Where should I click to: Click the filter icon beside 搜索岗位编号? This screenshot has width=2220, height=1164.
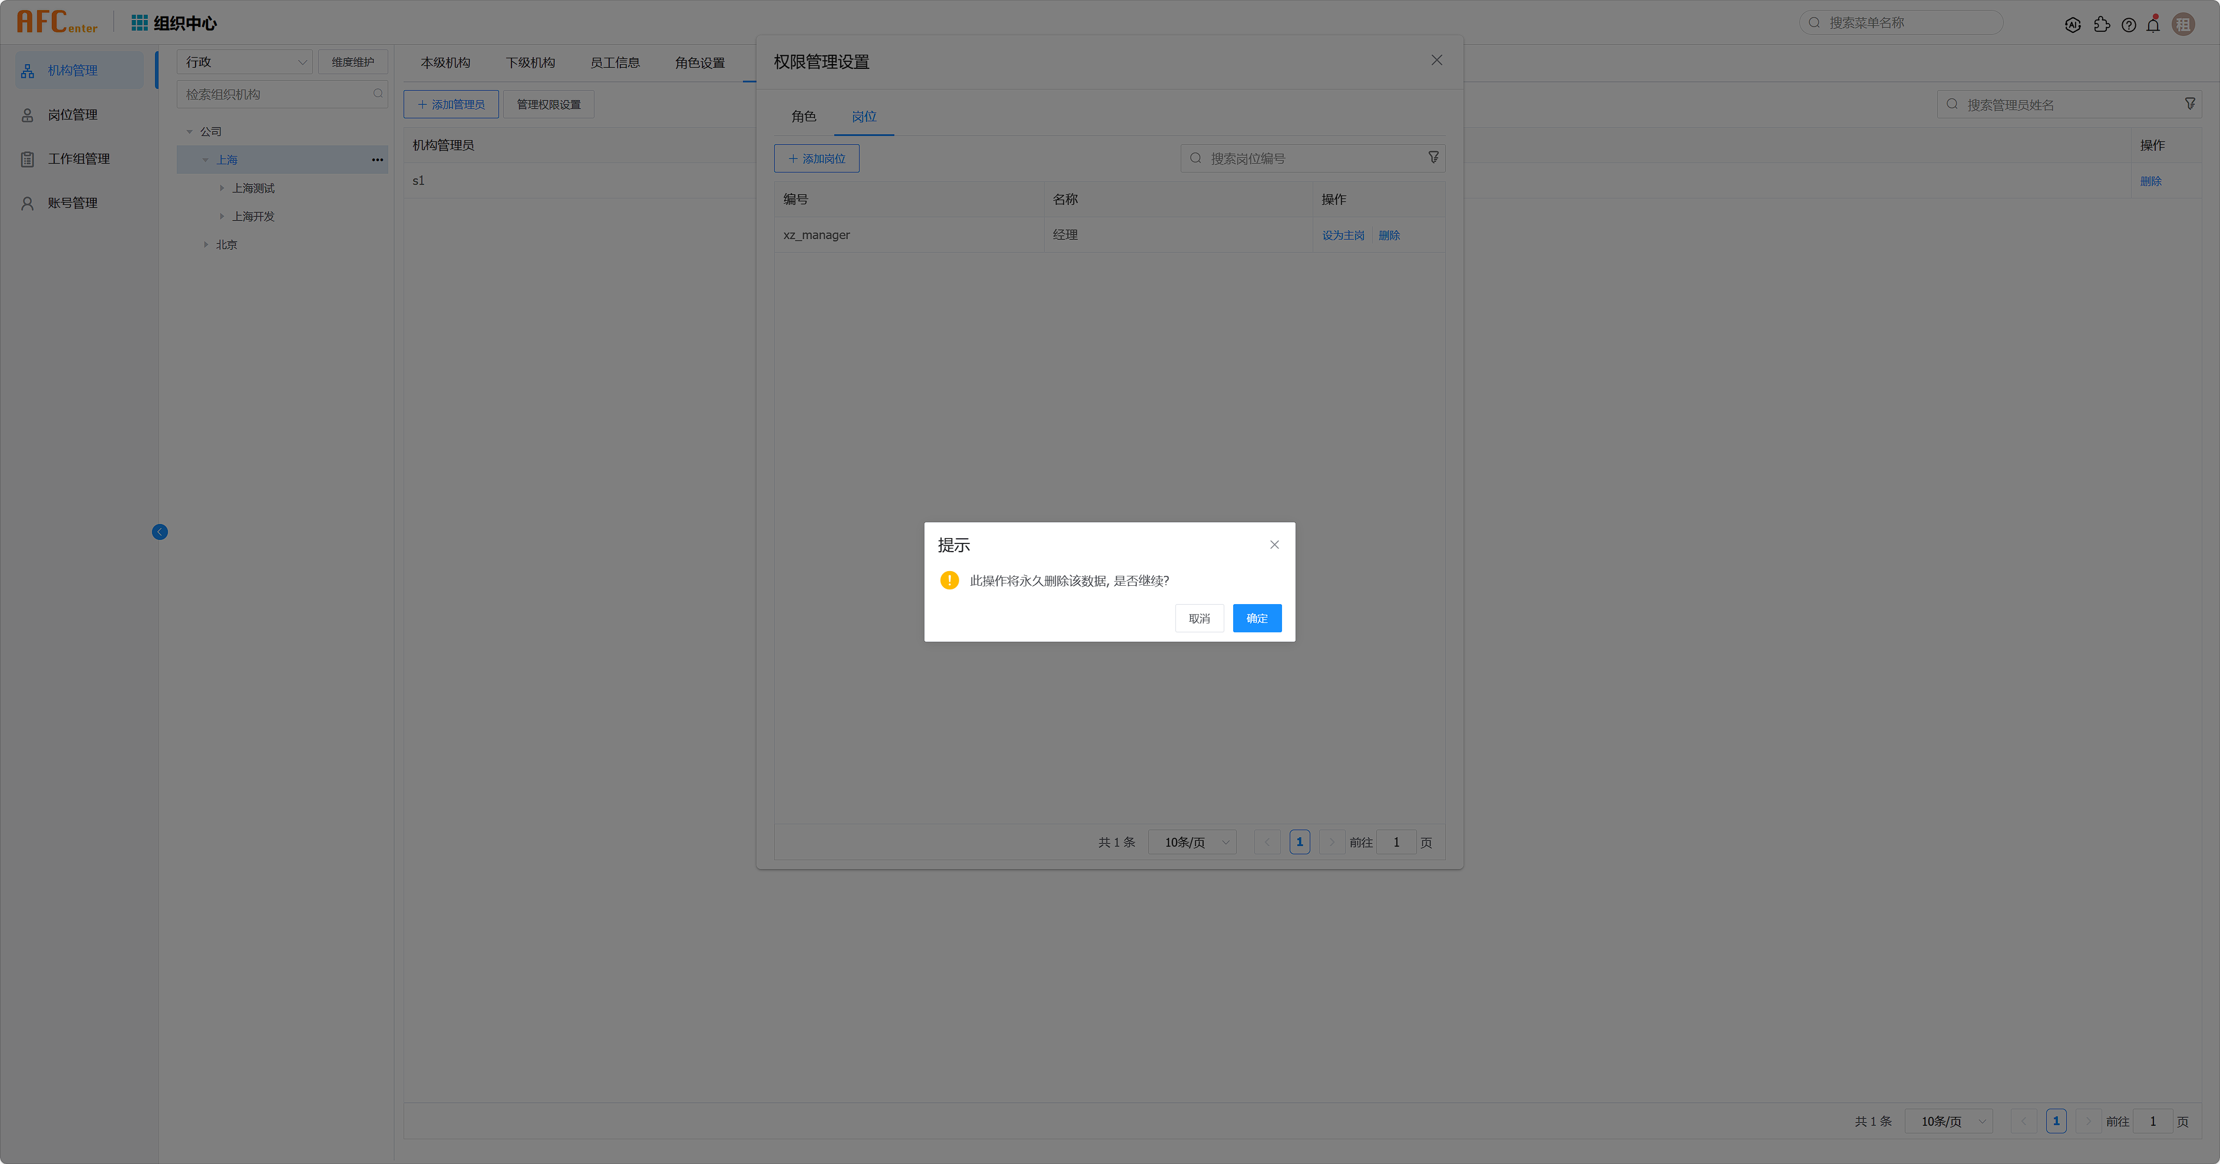[1433, 158]
